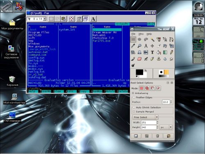
Task: Select the Fuzzy Select magic wand tool
Action: click(x=152, y=39)
